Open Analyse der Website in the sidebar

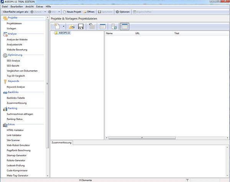tap(17, 40)
